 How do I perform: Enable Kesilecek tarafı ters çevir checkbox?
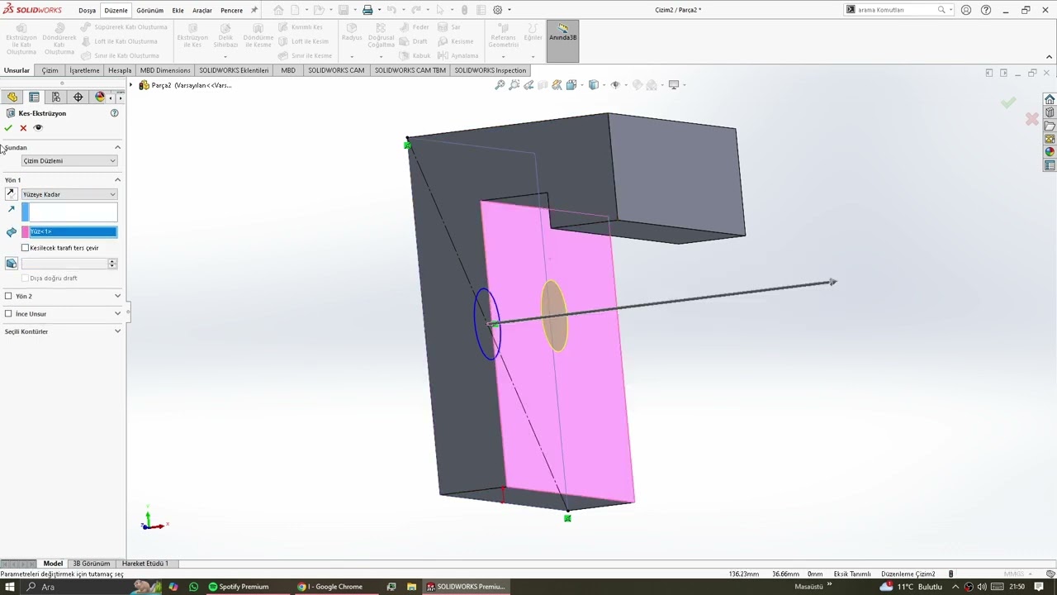(26, 248)
